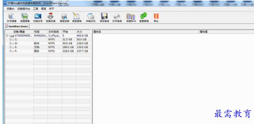The image size is (254, 124).
Task: Open the 关于 menu
Action: pyautogui.click(x=52, y=9)
